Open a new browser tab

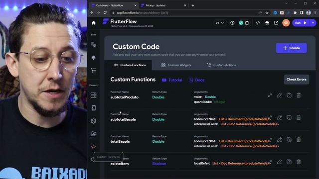[x=193, y=5]
